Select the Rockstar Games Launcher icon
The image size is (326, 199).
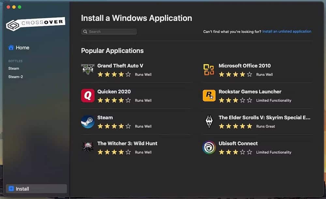[209, 95]
